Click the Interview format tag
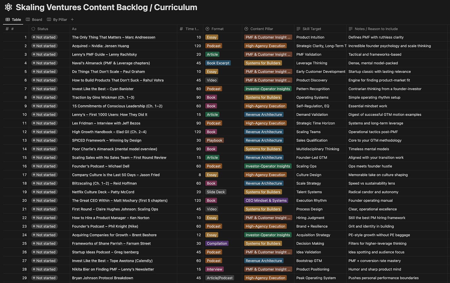450x283 pixels. point(214,269)
